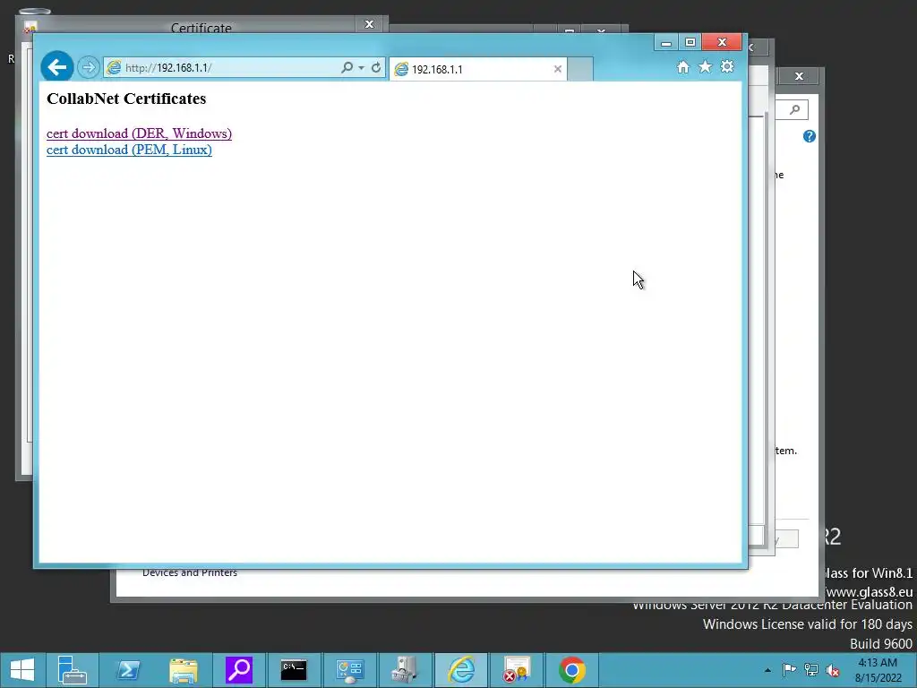Maximize the Internet Explorer window
The image size is (917, 688).
click(x=690, y=43)
